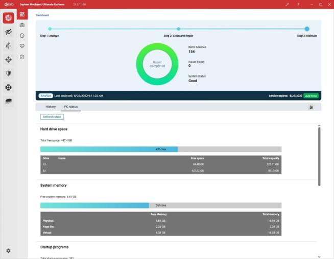Click the scroll down arrow of stats panel

tap(319, 257)
